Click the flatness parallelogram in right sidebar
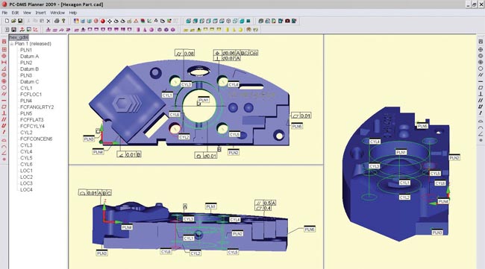Image resolution: width=485 pixels, height=269 pixels. 481,88
